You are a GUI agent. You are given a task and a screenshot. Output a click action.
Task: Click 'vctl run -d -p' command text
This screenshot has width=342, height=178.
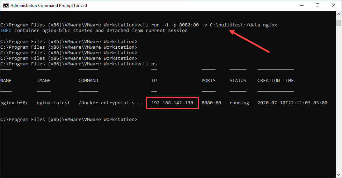tap(157, 25)
